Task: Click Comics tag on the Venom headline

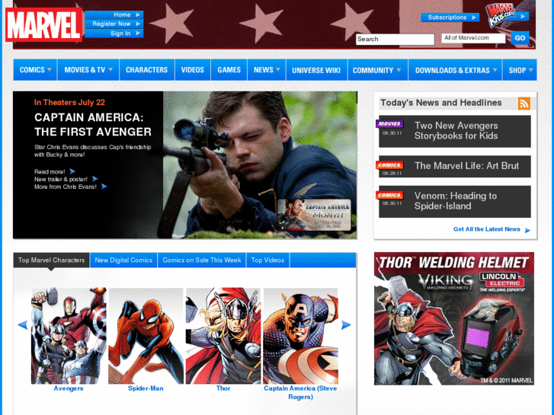Action: pos(389,195)
